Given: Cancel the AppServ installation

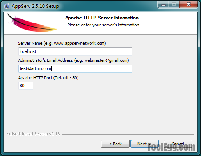Looking at the screenshot, I should pos(178,144).
